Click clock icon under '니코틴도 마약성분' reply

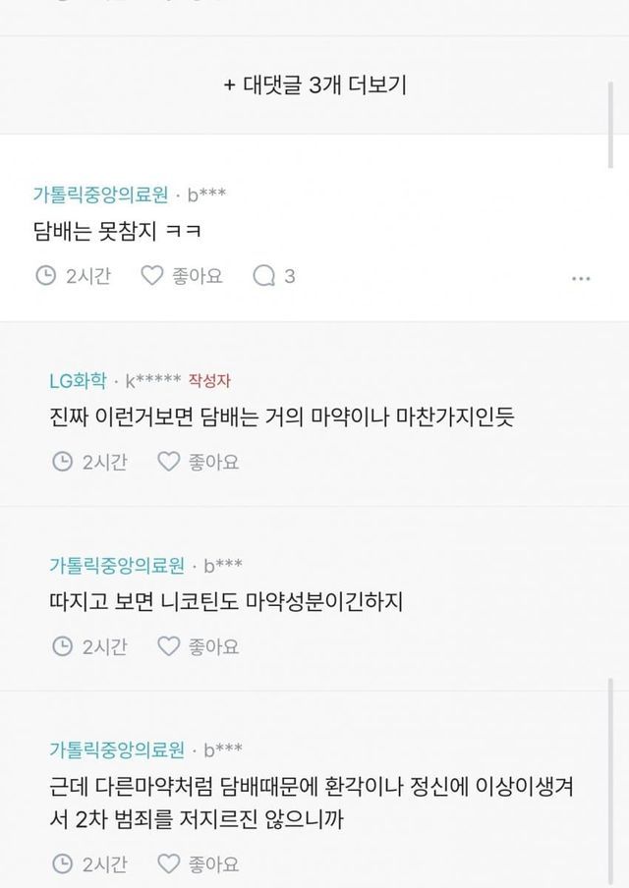[62, 645]
